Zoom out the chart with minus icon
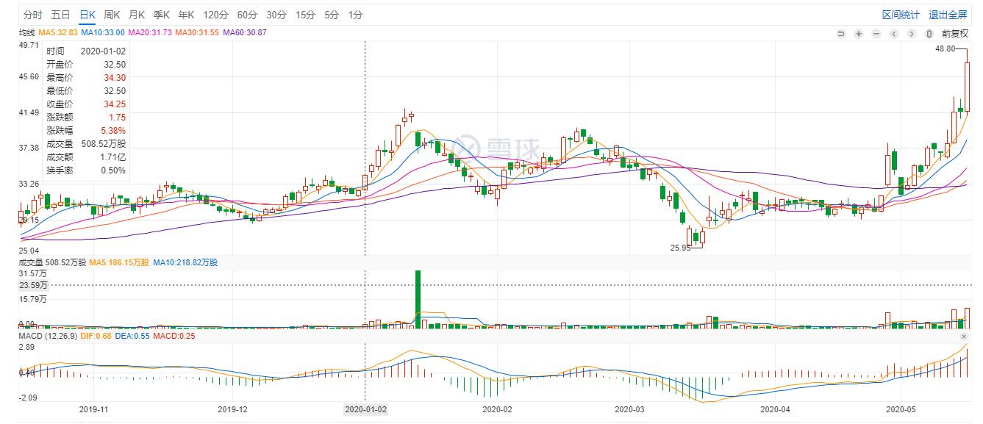 (x=876, y=33)
